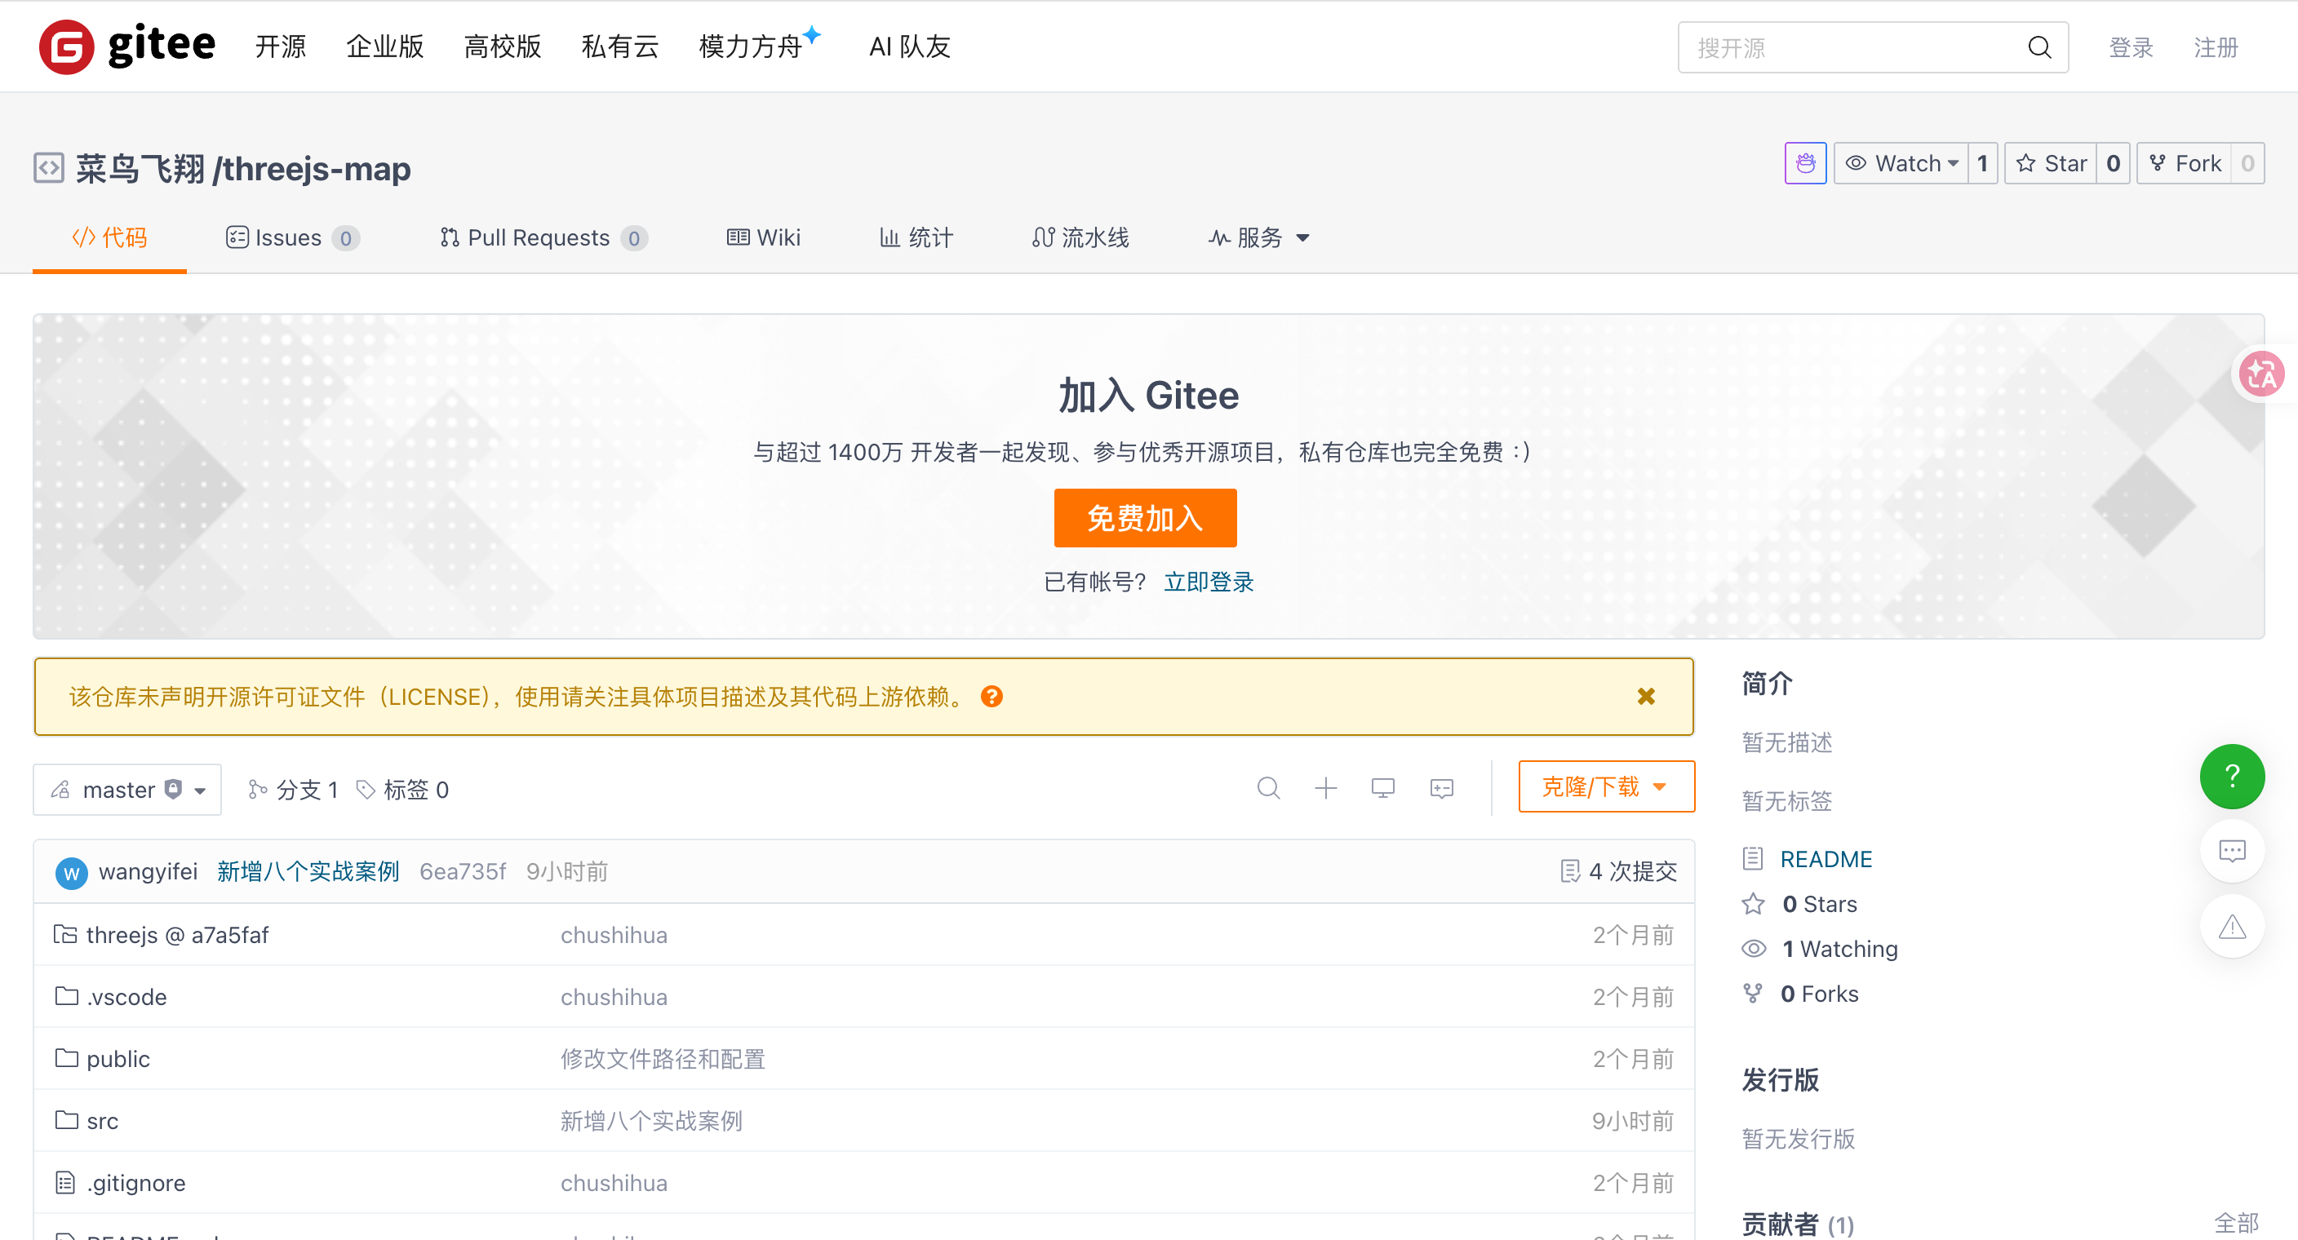Screen dimensions: 2298x1240
Task: Click the 登录 link
Action: [x=2130, y=47]
